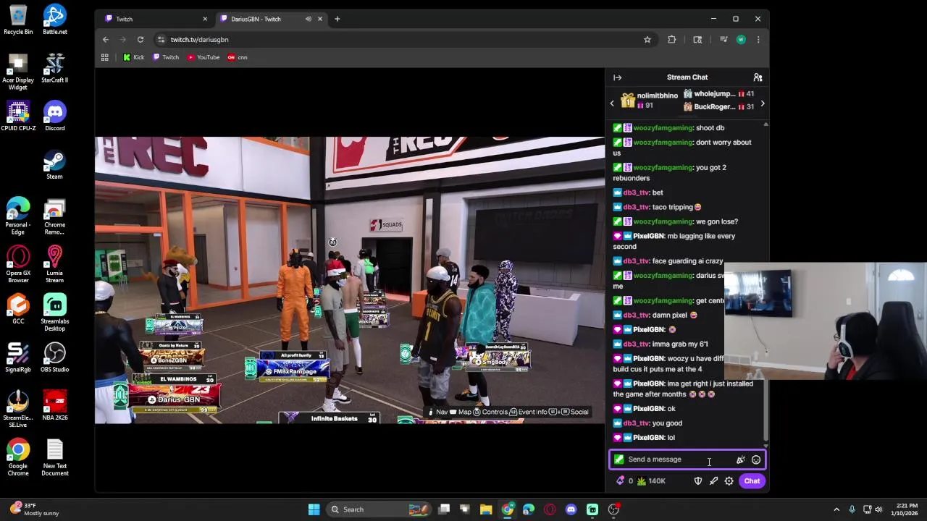Open the Twitch bookmark

(166, 57)
